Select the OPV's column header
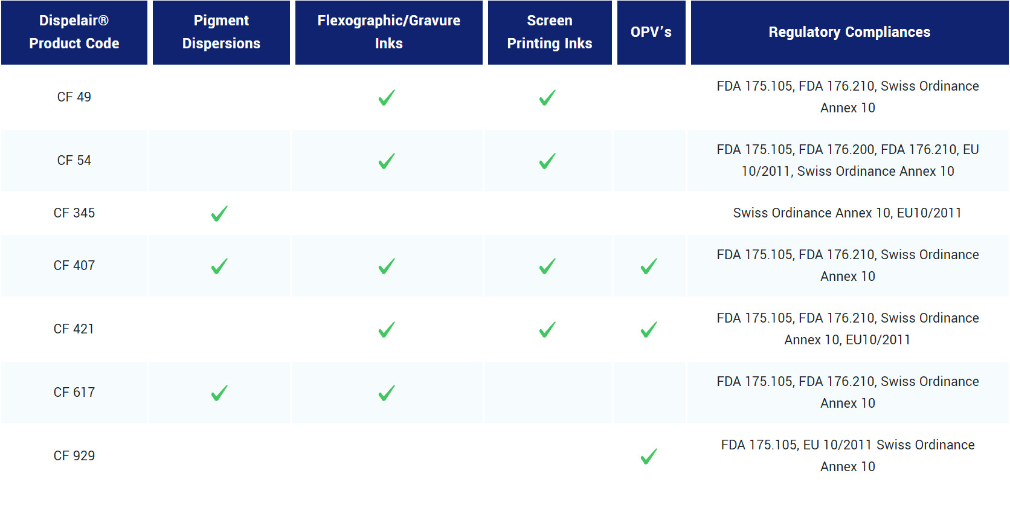Screen dimensions: 1010x508 pos(651,32)
